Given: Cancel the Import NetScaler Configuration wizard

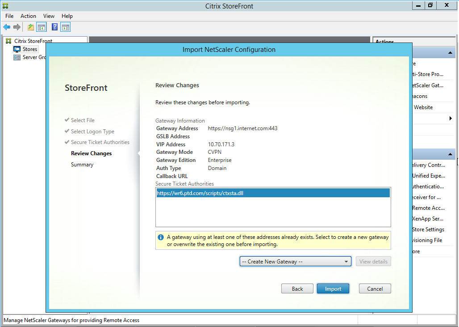Looking at the screenshot, I should (375, 289).
